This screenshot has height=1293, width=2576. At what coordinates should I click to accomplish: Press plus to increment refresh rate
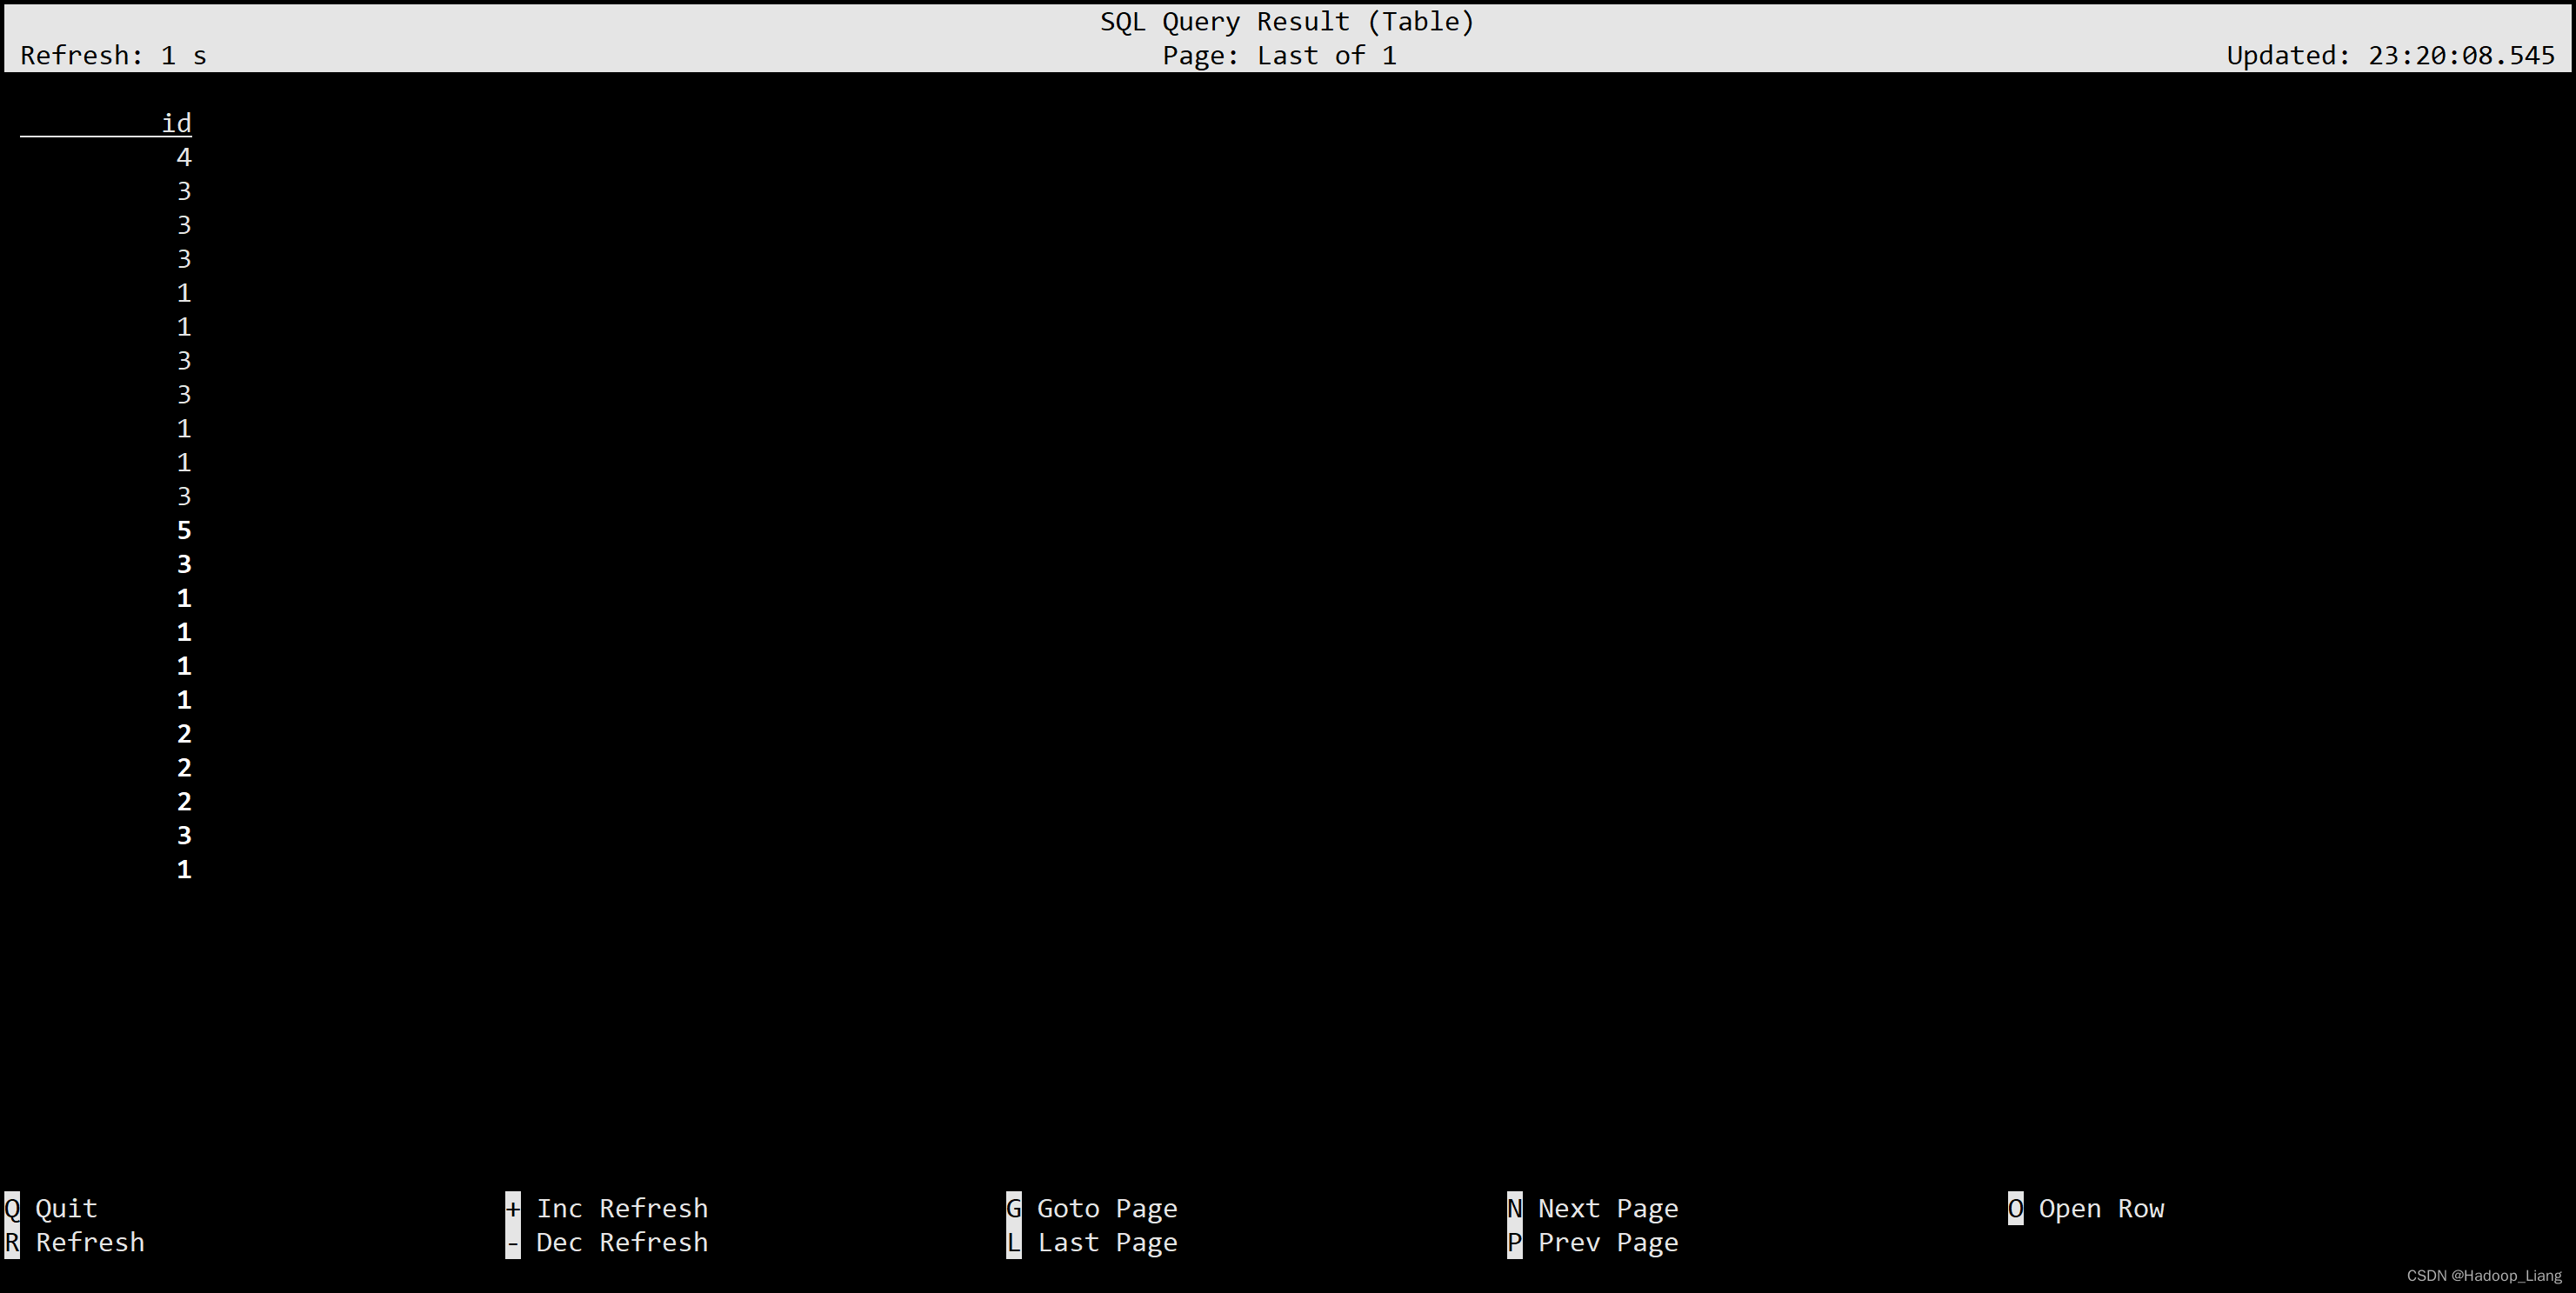tap(513, 1209)
